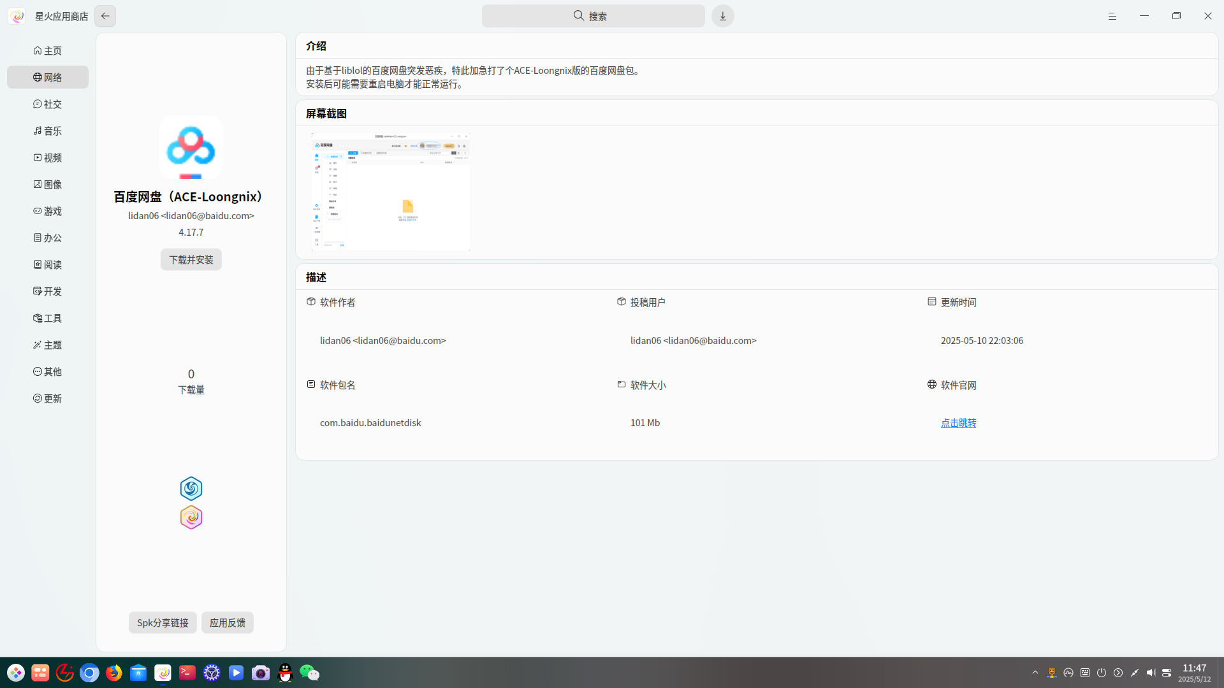Open WeChat from the taskbar

coord(309,673)
